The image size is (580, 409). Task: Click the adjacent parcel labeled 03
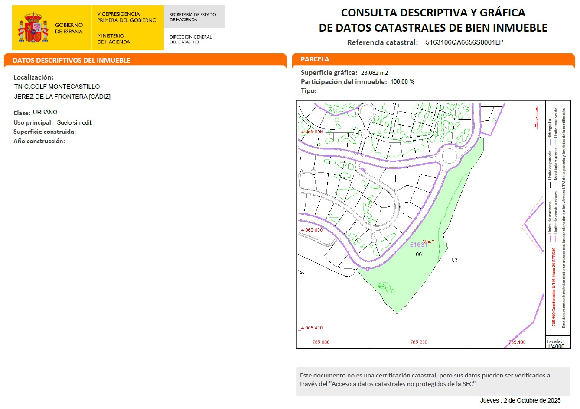point(454,260)
